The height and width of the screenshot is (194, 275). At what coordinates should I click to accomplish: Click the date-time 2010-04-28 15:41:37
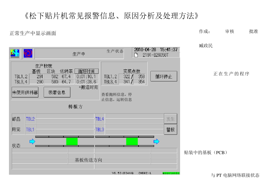156,50
